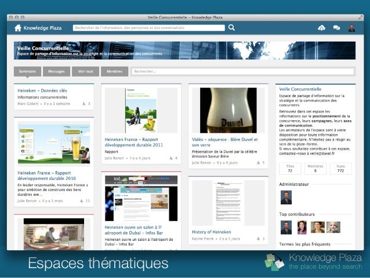Open user profile avatar in header
The width and height of the screenshot is (370, 278).
click(351, 28)
